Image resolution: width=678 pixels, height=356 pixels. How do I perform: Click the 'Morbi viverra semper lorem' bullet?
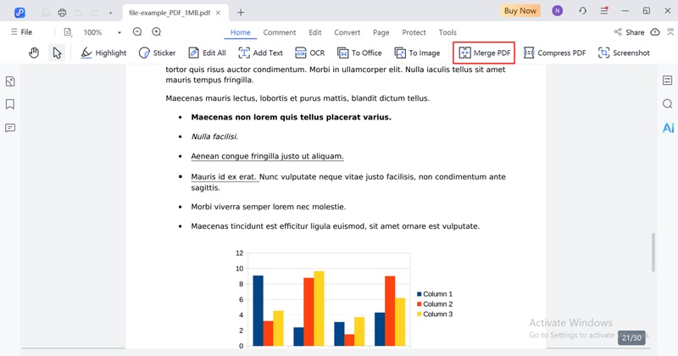point(269,207)
